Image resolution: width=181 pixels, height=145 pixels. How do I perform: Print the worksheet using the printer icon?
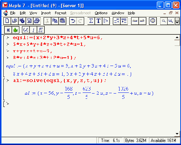pos(37,21)
